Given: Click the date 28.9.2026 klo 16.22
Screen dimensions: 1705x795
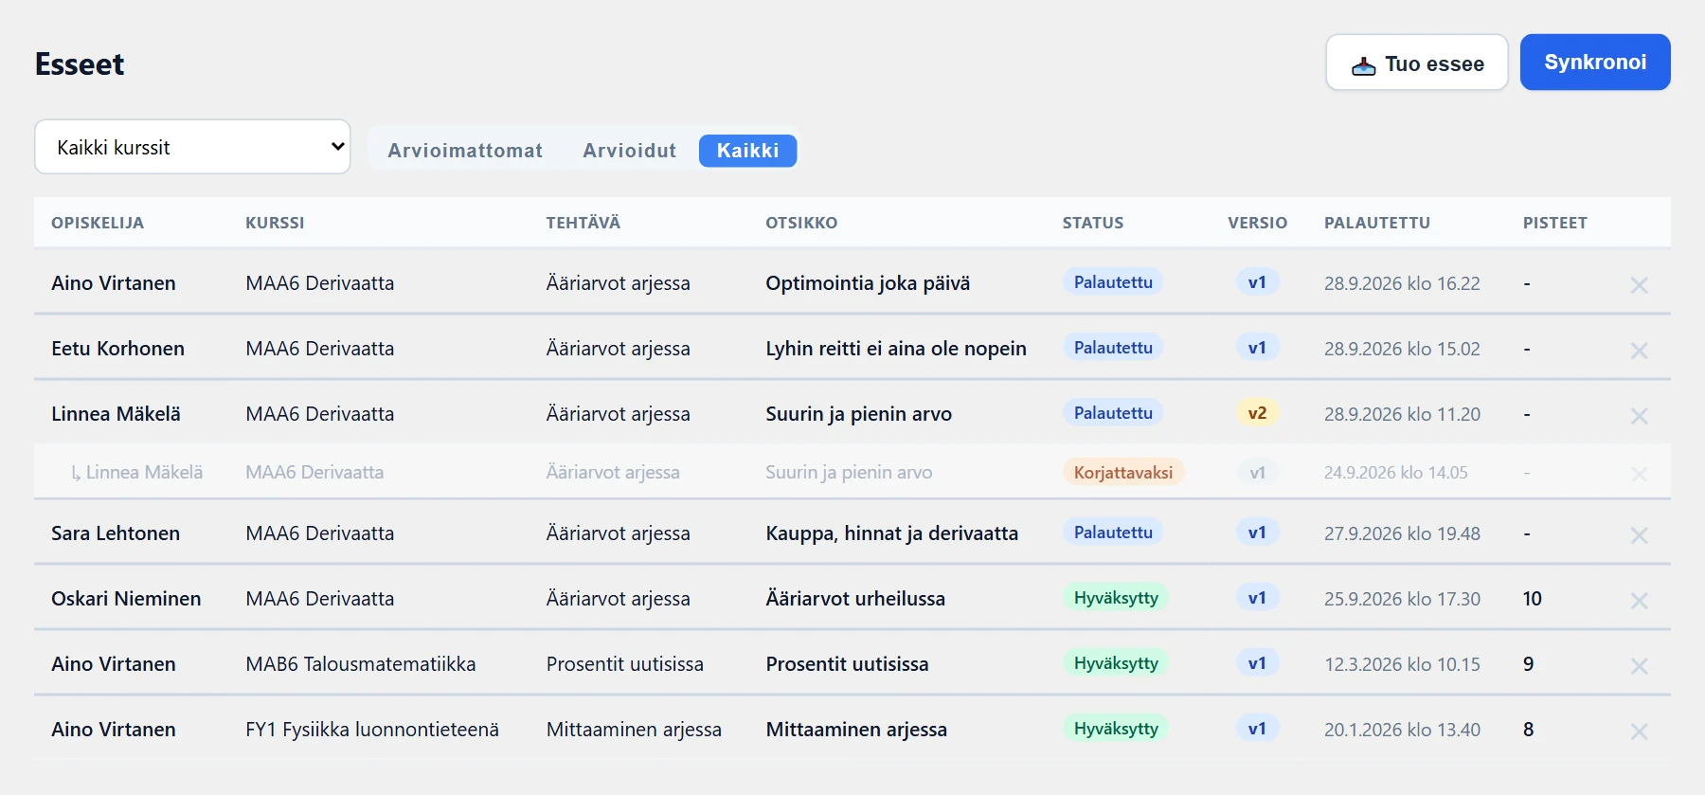Looking at the screenshot, I should (1402, 283).
